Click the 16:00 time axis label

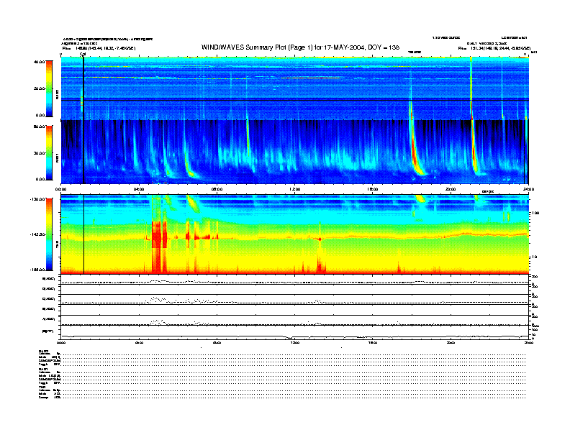[x=373, y=190]
